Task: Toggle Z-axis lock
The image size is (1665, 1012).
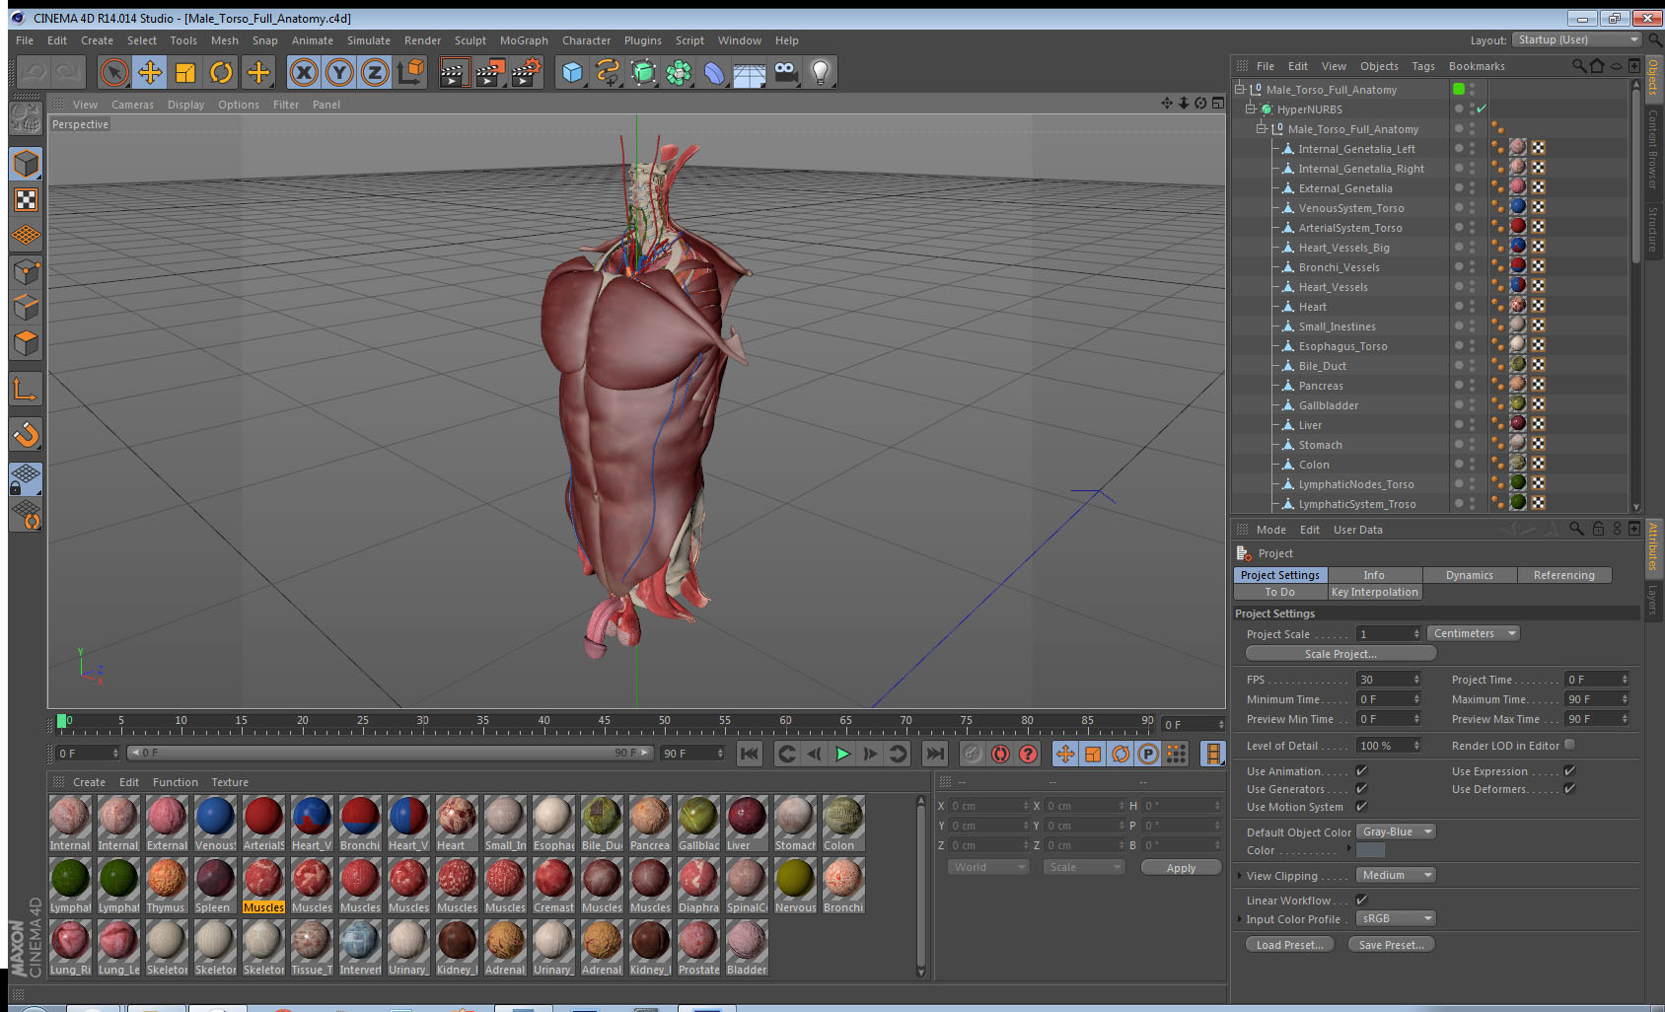Action: 375,72
